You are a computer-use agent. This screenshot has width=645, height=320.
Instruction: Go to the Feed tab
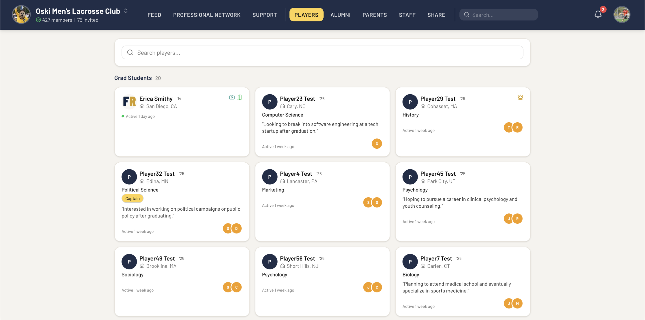154,15
